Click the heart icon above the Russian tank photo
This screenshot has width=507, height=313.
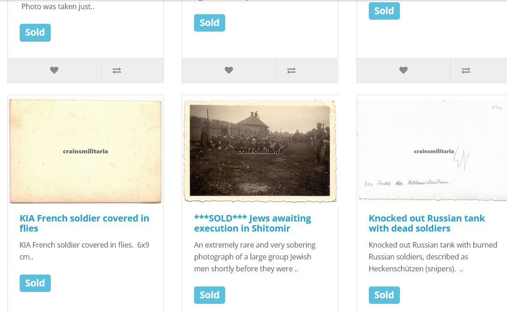click(x=403, y=70)
